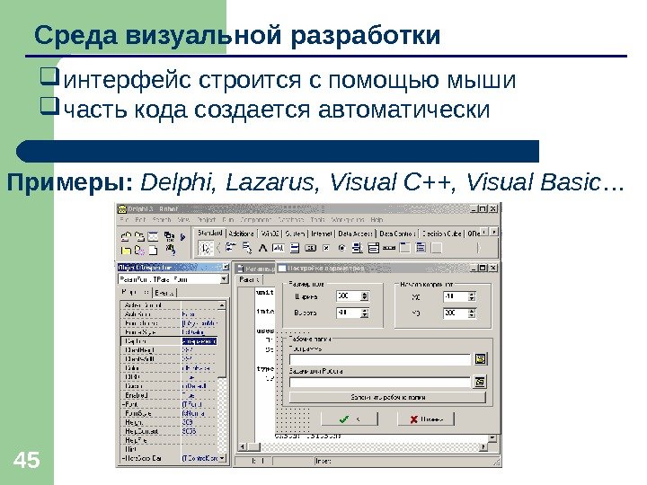
Task: Select the Caption property row
Action: click(169, 341)
